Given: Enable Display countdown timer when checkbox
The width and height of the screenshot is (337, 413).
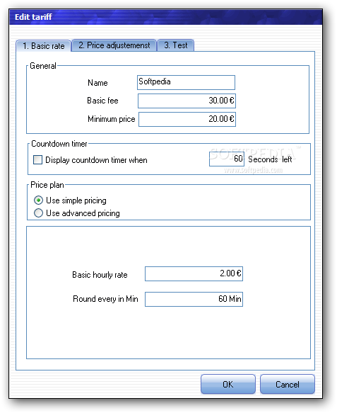Looking at the screenshot, I should 38,159.
